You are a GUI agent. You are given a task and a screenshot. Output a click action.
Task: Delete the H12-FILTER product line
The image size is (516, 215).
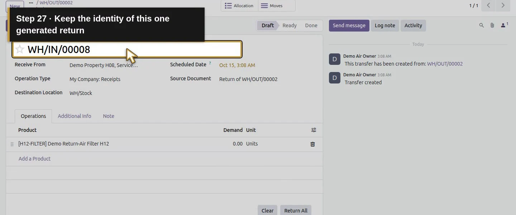click(312, 144)
